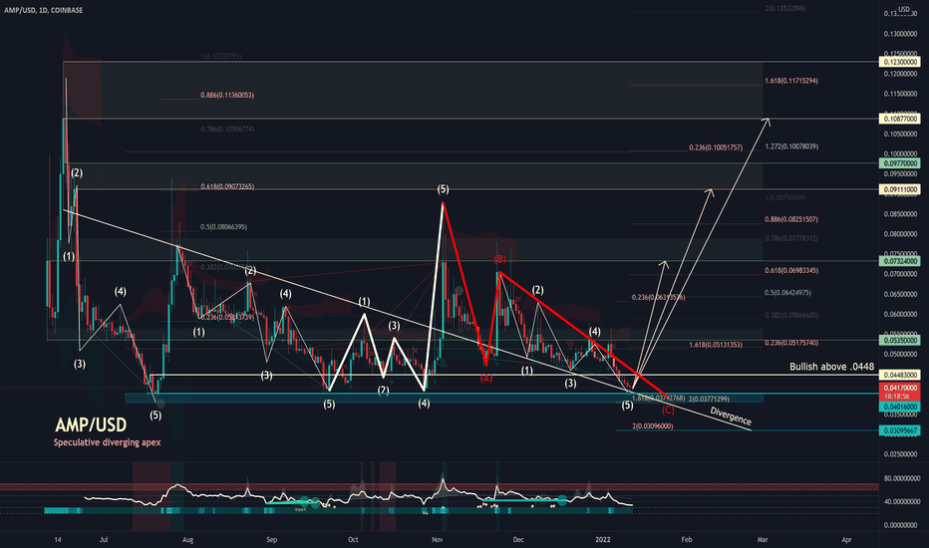Select the 'Speculative diverging apex' subtitle

click(x=108, y=442)
